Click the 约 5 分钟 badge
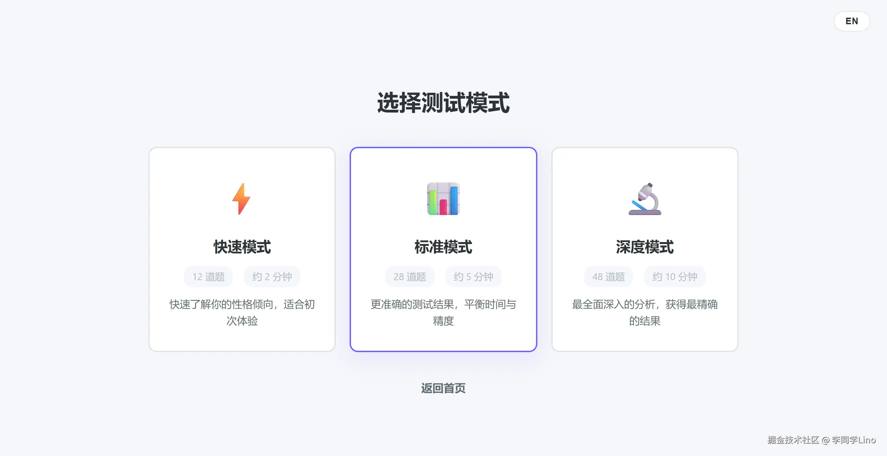The width and height of the screenshot is (887, 456). (x=474, y=277)
